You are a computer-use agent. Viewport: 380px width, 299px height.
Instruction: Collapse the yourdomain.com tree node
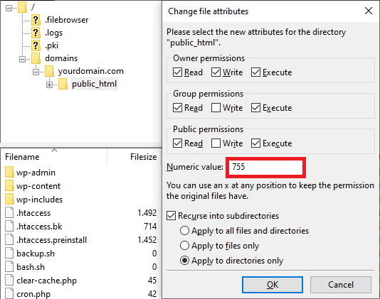[36, 72]
